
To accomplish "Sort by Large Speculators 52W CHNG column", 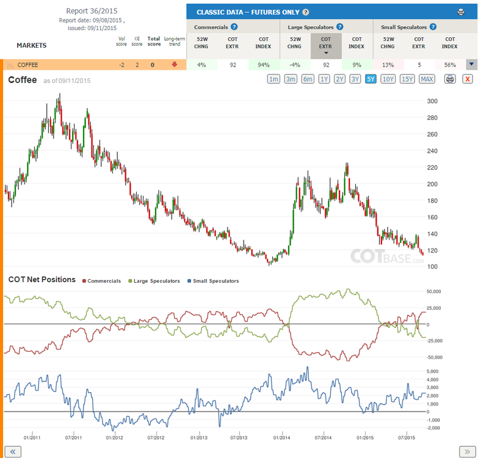I will point(294,43).
